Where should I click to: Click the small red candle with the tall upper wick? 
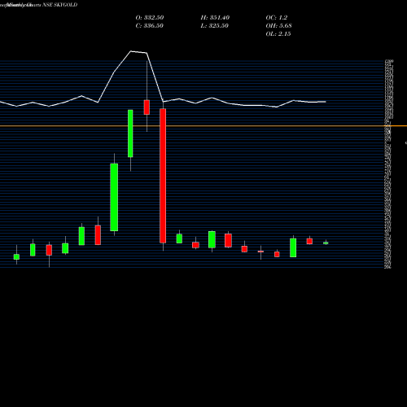[147, 107]
